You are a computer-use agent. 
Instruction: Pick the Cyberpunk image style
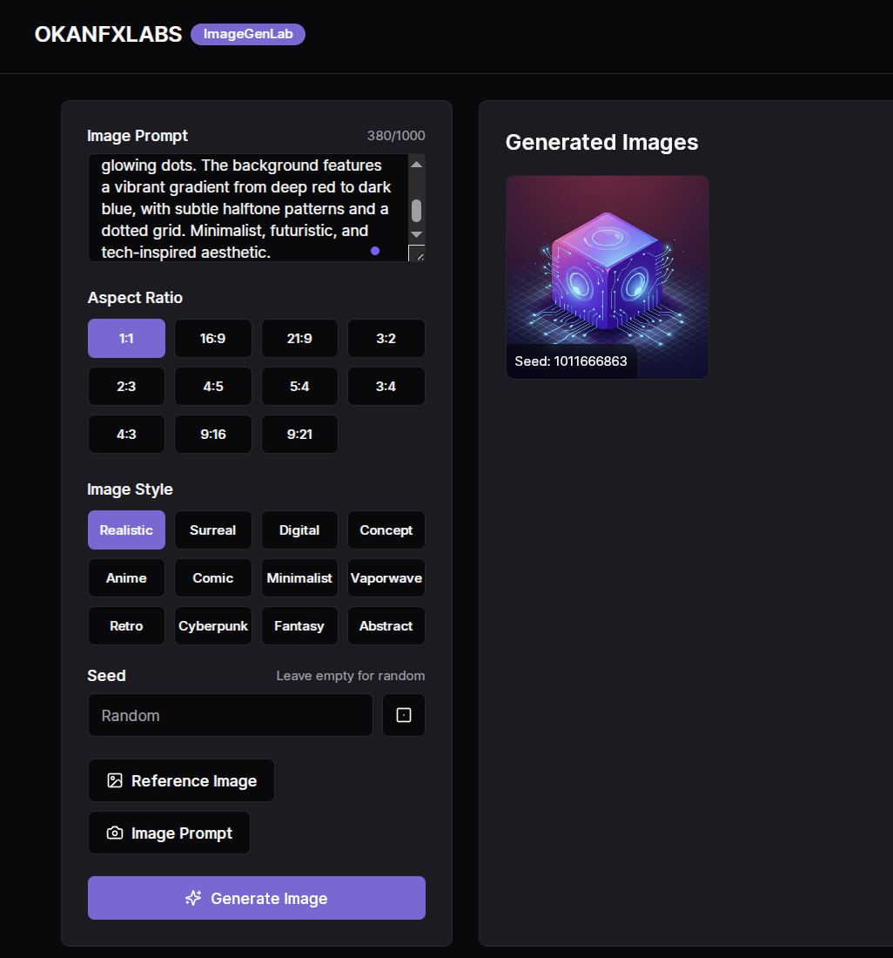213,625
